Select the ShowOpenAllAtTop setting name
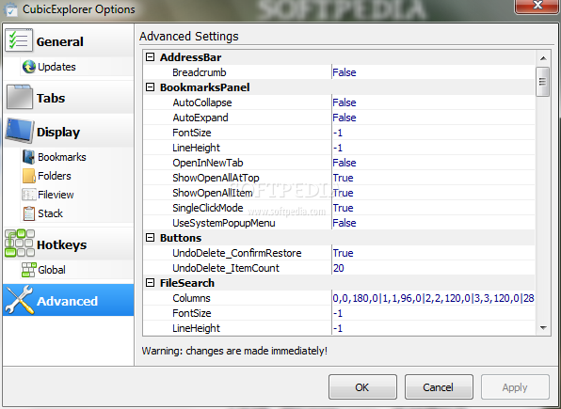Screen dimensions: 561x409 click(x=216, y=178)
